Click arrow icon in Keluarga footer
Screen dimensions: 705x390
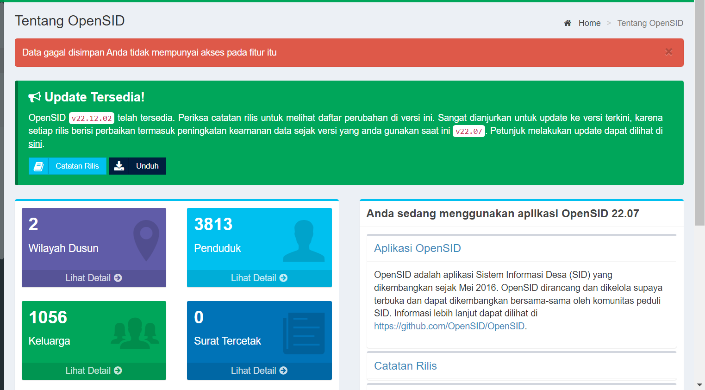click(118, 371)
